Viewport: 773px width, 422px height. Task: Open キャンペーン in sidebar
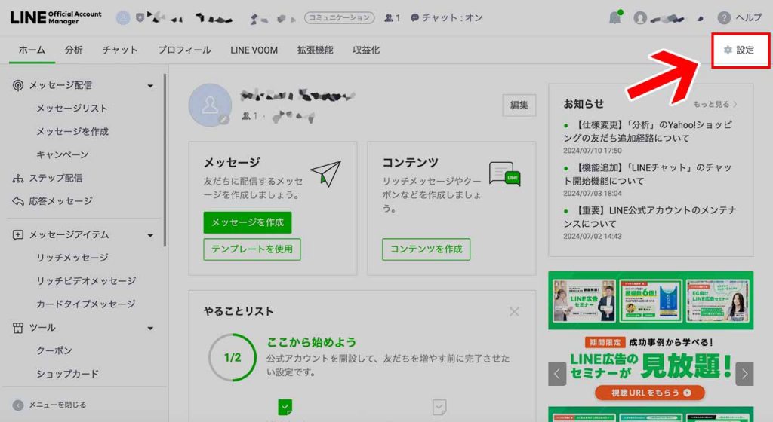62,155
